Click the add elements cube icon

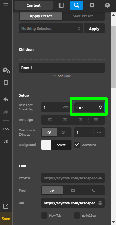pyautogui.click(x=6, y=70)
